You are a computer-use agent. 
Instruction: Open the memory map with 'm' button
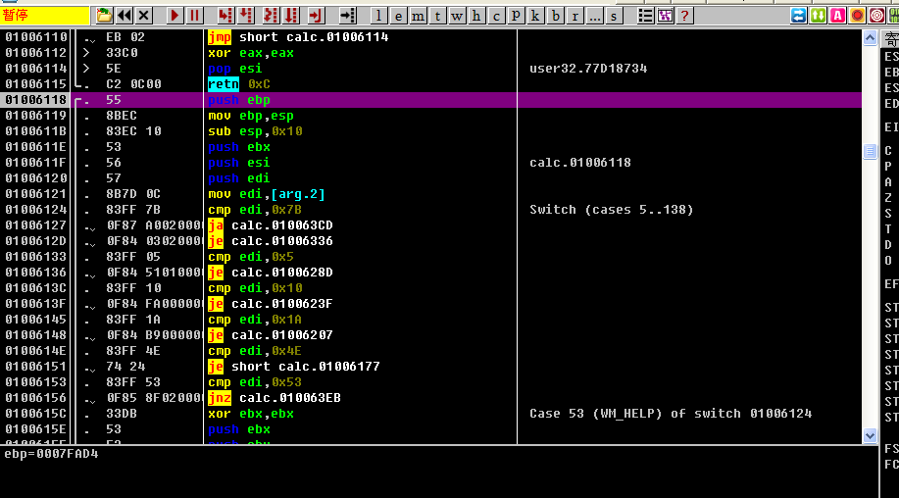pyautogui.click(x=418, y=16)
